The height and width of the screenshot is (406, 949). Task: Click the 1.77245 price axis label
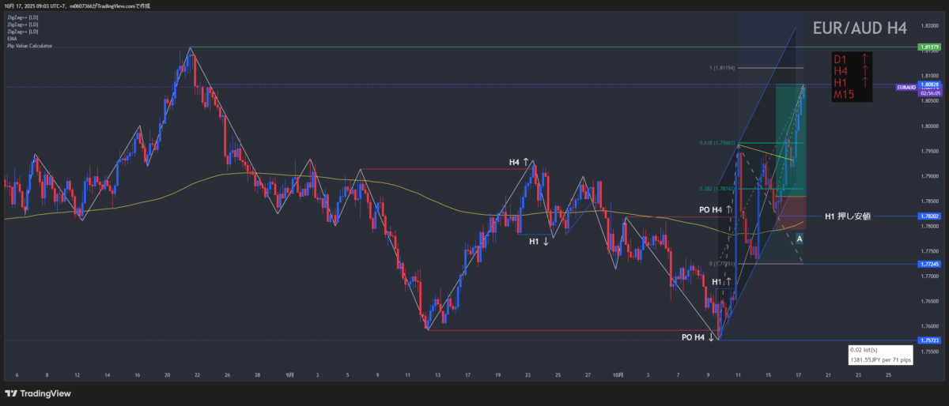pyautogui.click(x=928, y=264)
